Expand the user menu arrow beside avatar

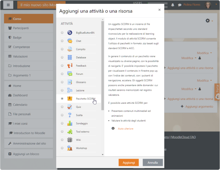(x=216, y=4)
